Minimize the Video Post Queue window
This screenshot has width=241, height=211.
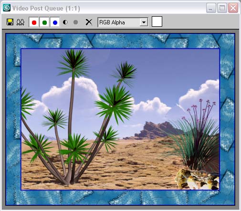point(211,8)
